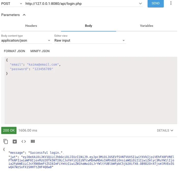Screen dimensions: 181x171
Task: Save the response to file icon
Action: pyautogui.click(x=15, y=141)
